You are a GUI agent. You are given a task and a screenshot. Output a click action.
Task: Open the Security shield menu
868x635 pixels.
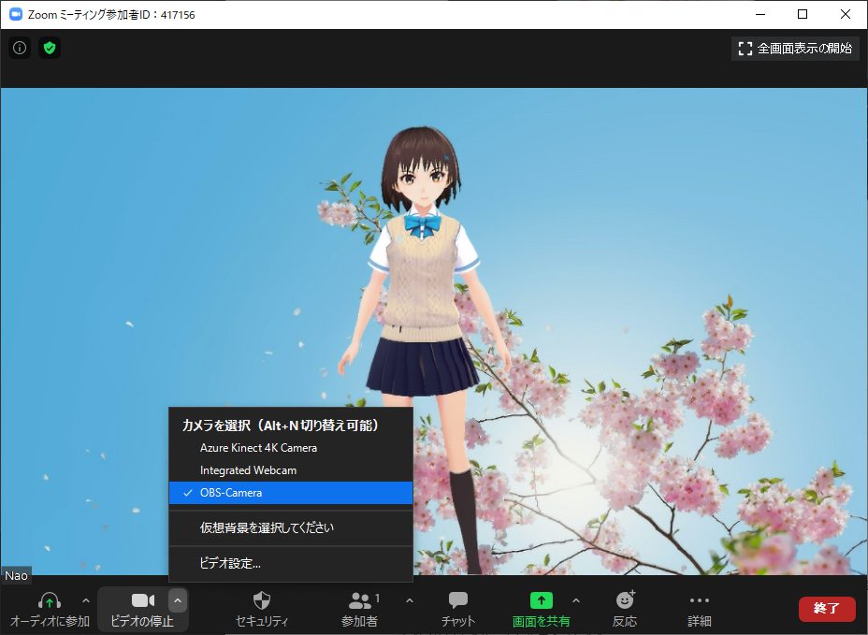[x=261, y=609]
